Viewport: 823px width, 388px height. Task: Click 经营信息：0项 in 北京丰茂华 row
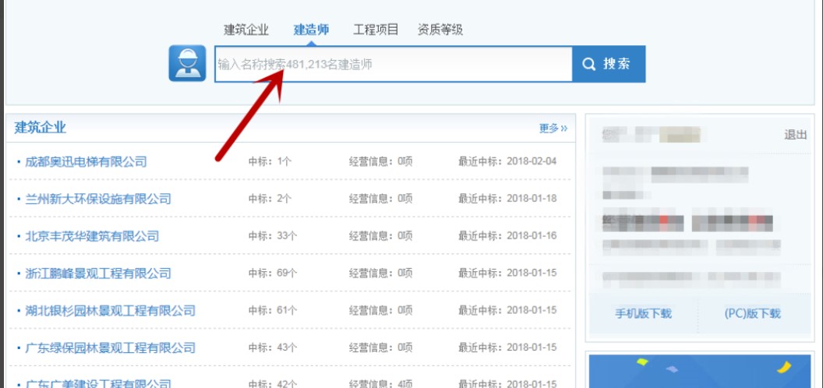click(x=380, y=236)
